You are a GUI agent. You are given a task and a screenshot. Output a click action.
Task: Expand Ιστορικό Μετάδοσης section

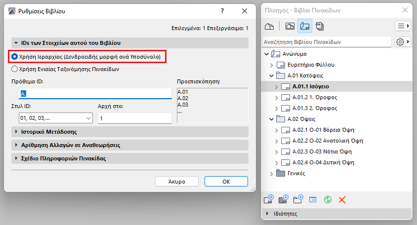click(16, 132)
